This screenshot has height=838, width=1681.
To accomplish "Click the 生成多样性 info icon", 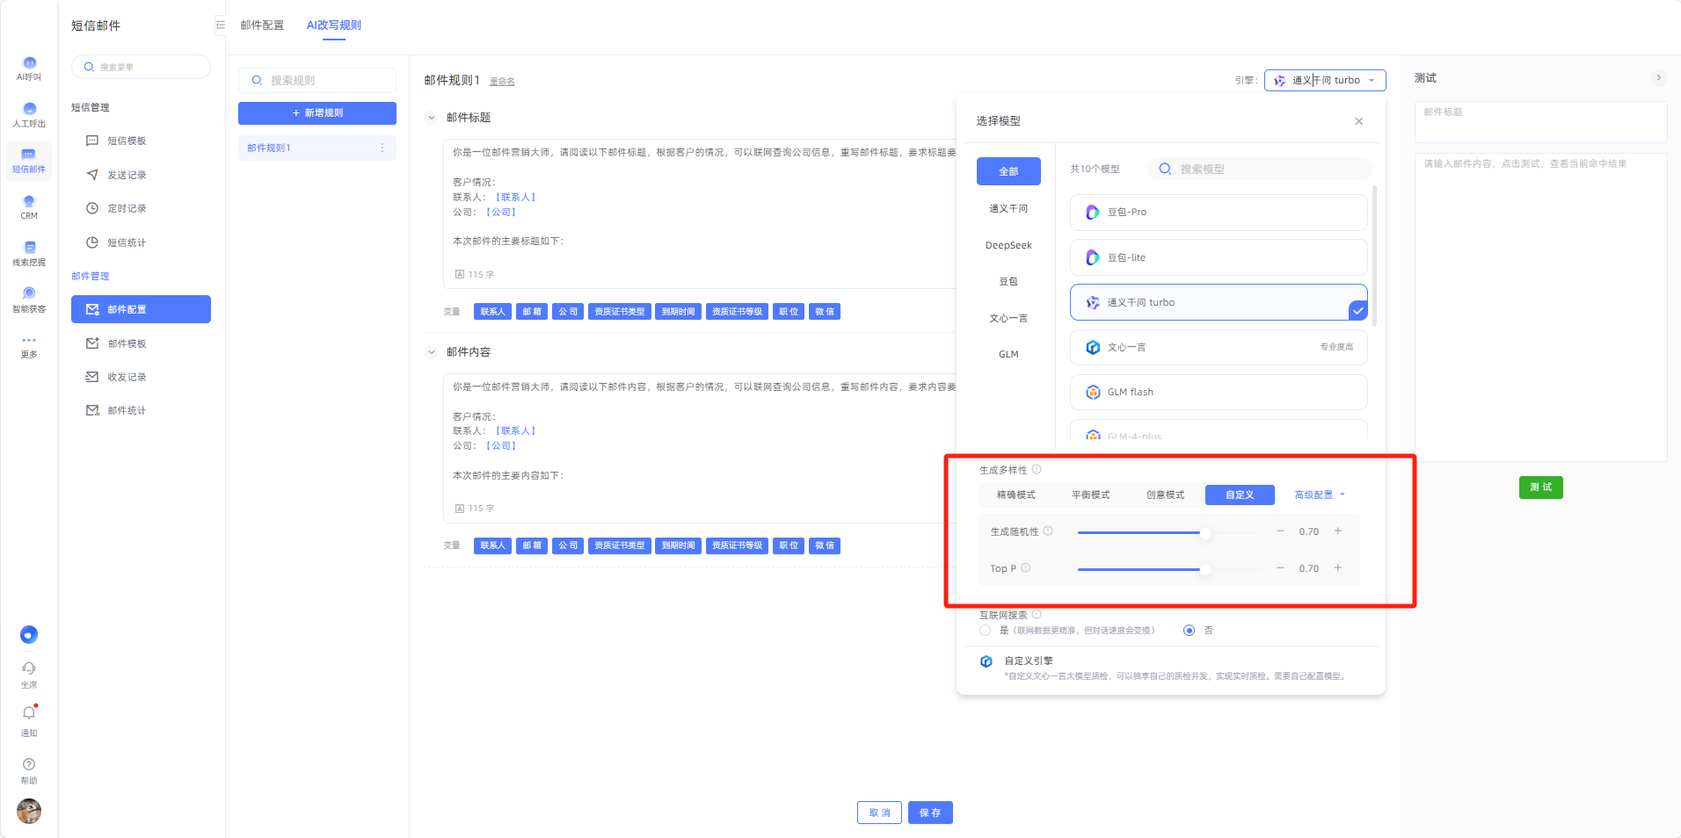I will click(x=1037, y=470).
